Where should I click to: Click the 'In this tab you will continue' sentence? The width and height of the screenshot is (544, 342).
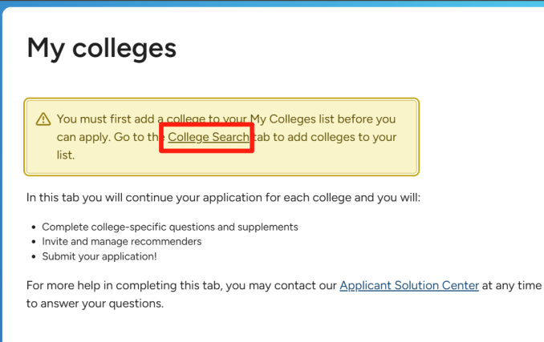point(223,198)
